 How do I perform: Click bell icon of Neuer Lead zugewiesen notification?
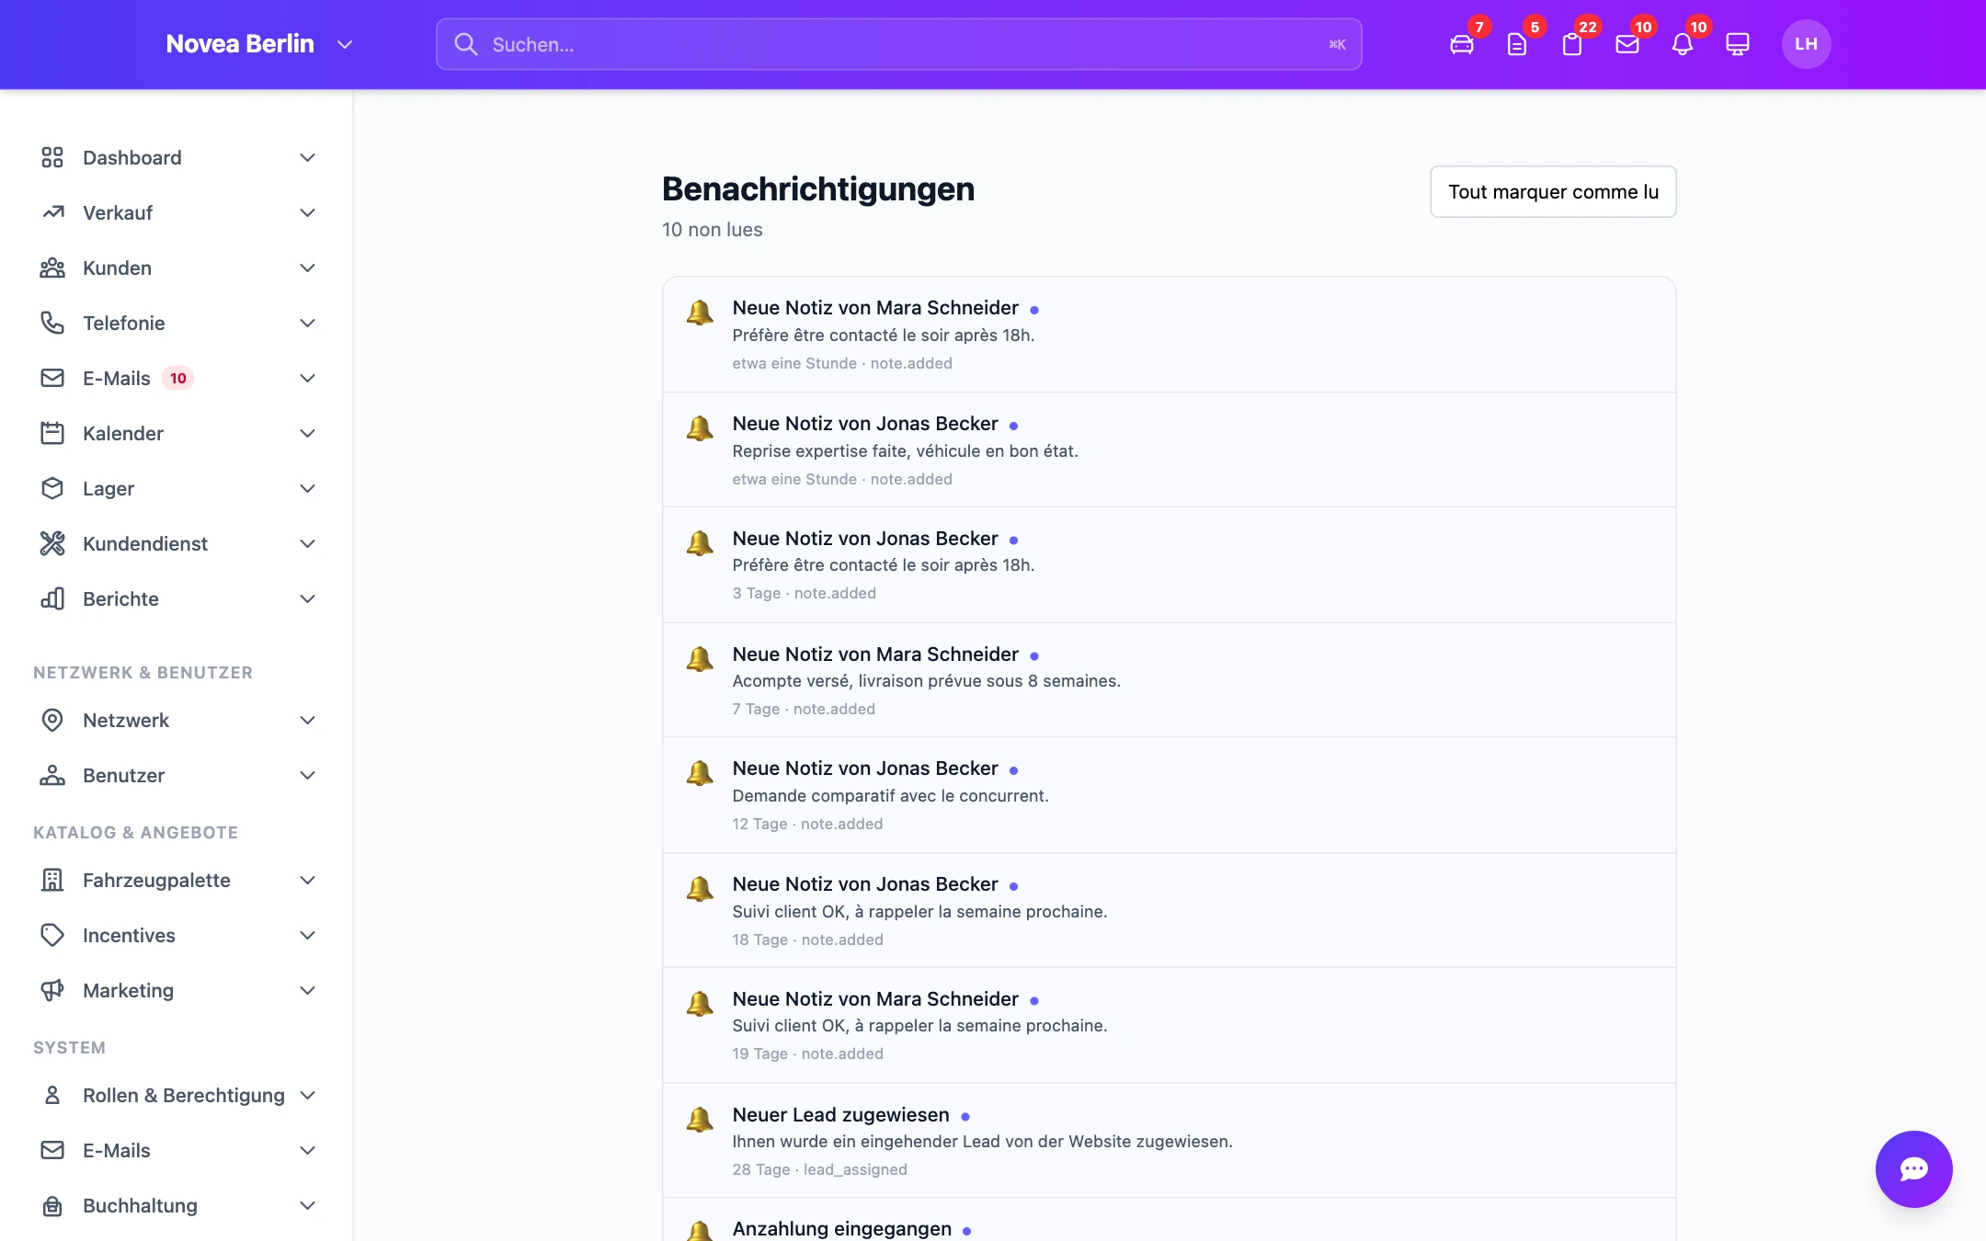[x=700, y=1119]
